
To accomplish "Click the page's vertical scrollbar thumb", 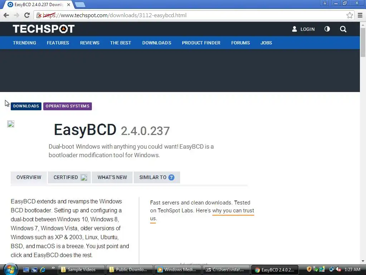I will click(x=363, y=42).
